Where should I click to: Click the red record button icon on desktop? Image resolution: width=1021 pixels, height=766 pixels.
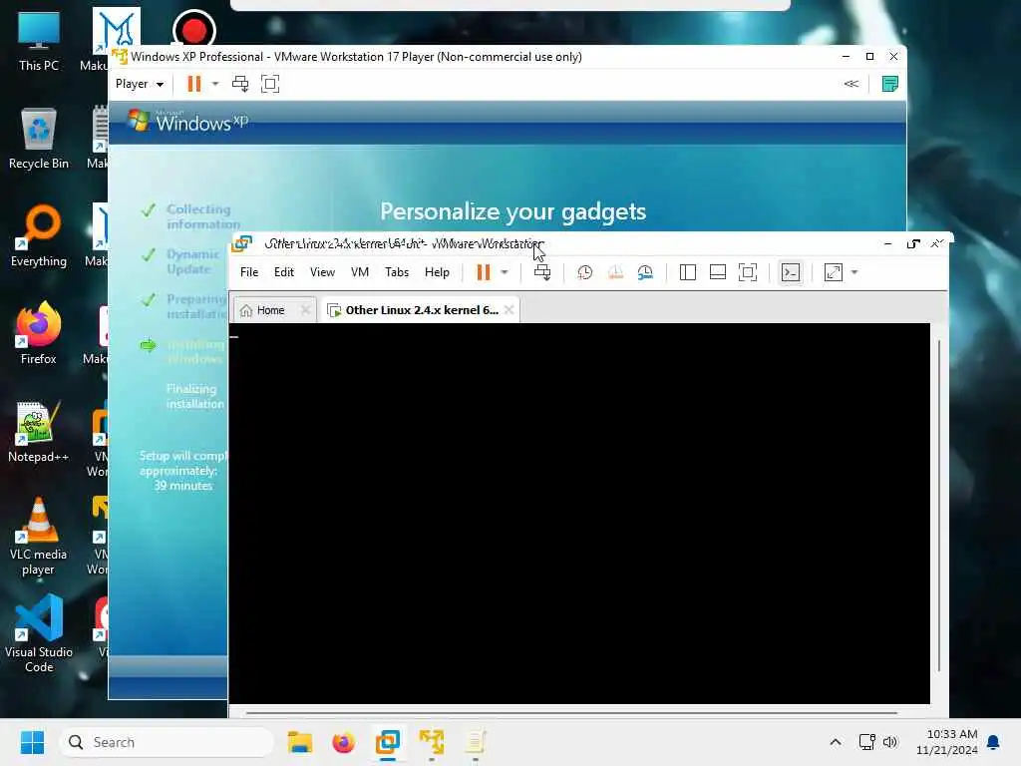point(194,29)
